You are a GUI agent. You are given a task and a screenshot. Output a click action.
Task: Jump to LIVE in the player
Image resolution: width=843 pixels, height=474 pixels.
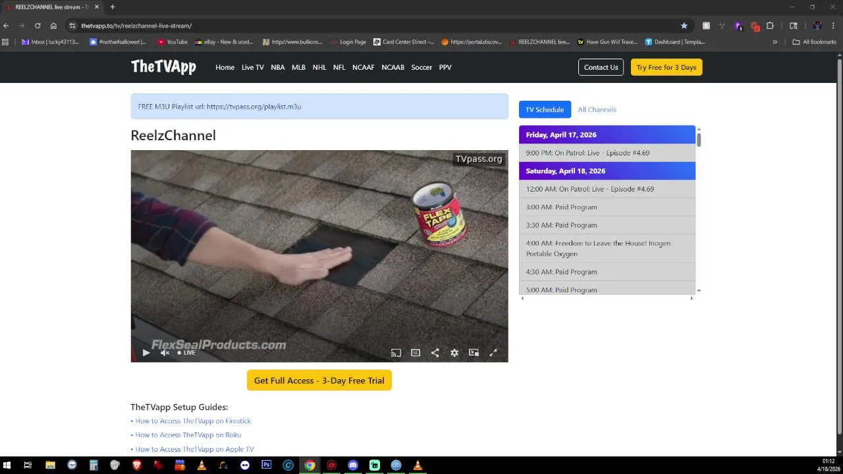point(186,353)
